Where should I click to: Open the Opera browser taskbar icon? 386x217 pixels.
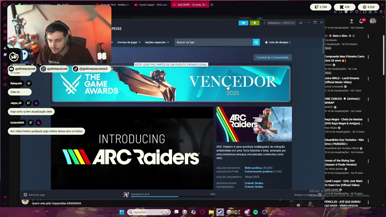(202, 212)
